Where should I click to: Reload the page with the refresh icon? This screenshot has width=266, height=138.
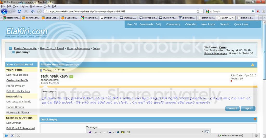[x=19, y=11]
